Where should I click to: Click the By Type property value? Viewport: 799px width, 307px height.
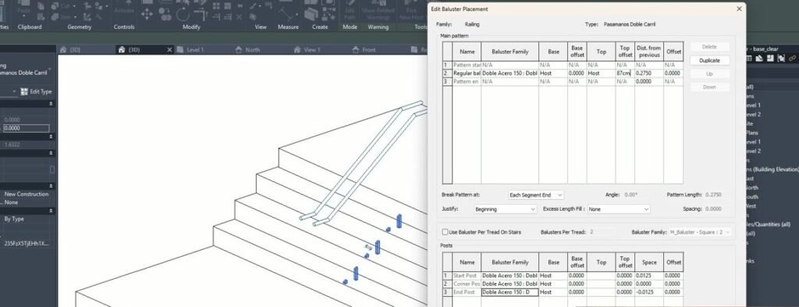[14, 219]
